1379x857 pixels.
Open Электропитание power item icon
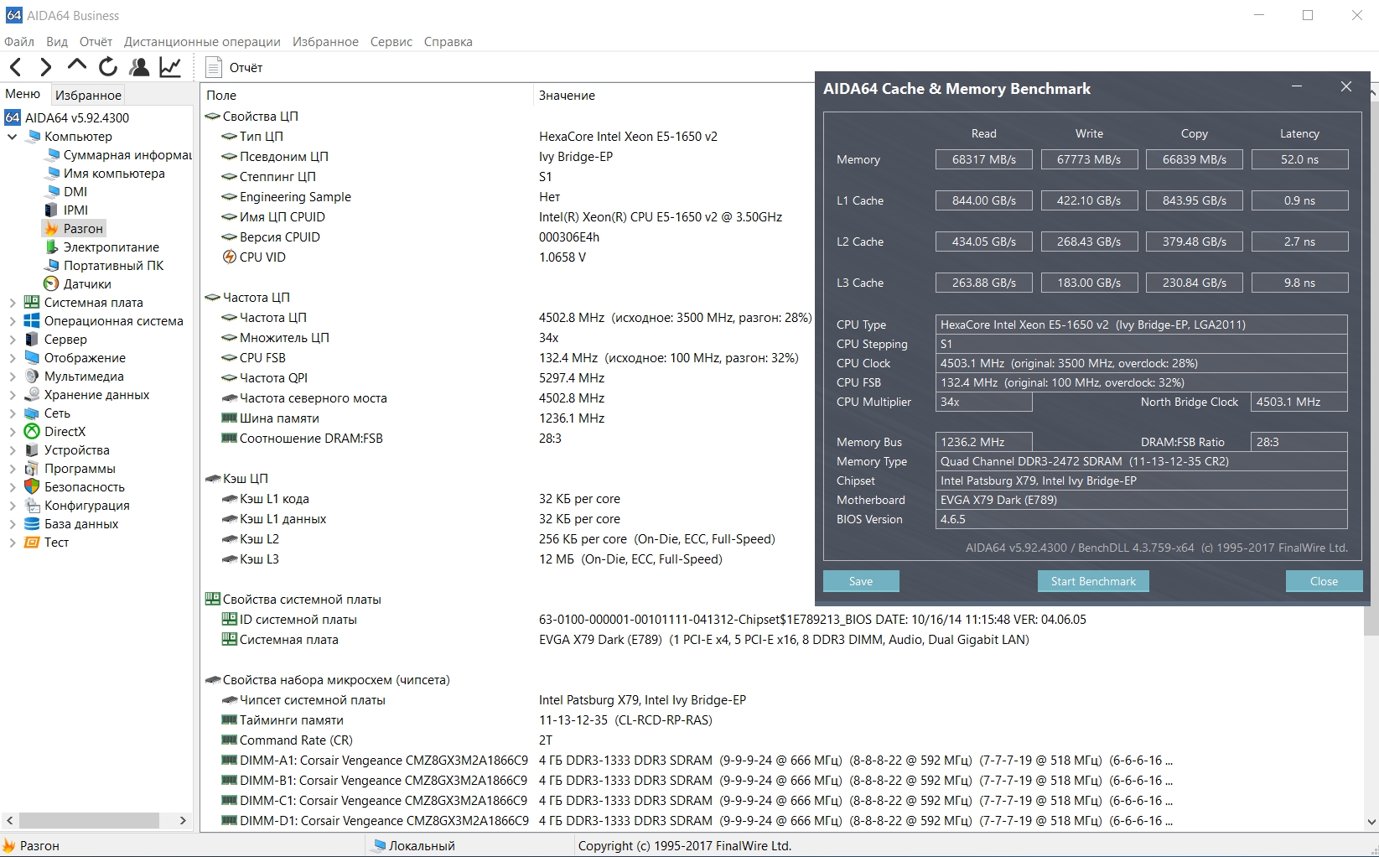[x=51, y=247]
